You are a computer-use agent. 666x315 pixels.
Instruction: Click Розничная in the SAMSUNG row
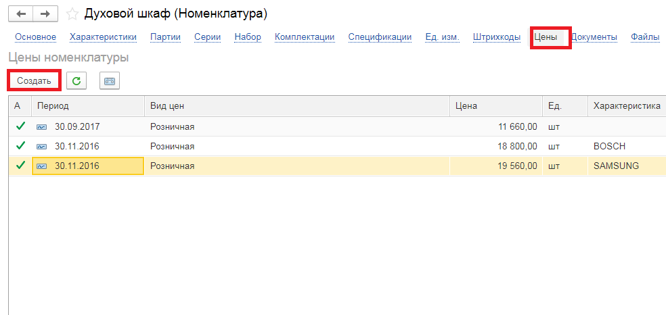pyautogui.click(x=173, y=166)
